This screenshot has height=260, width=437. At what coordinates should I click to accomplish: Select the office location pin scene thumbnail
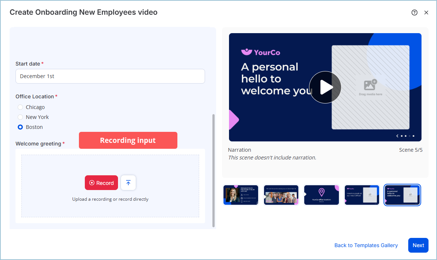pyautogui.click(x=321, y=195)
